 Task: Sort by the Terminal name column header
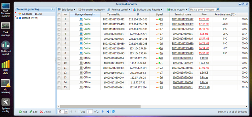tap(183, 14)
